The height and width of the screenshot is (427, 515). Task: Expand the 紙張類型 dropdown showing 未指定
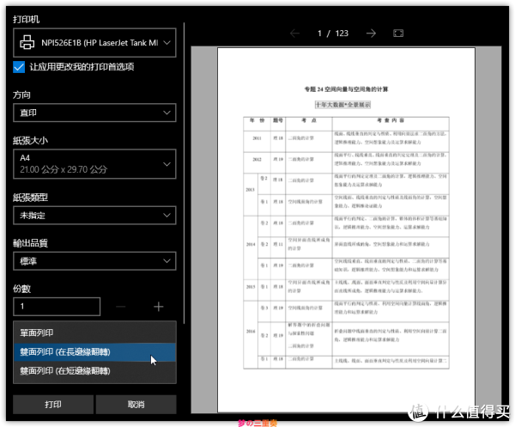pos(95,215)
